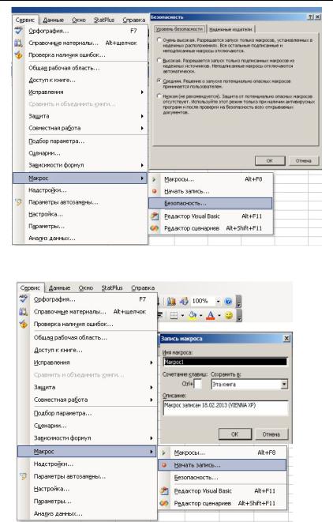The image size is (333, 522).
Task: Open toolbar options arrow next to the smiley icon
Action: (238, 315)
